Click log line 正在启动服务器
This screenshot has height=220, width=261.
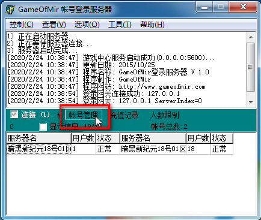pyautogui.click(x=42, y=36)
